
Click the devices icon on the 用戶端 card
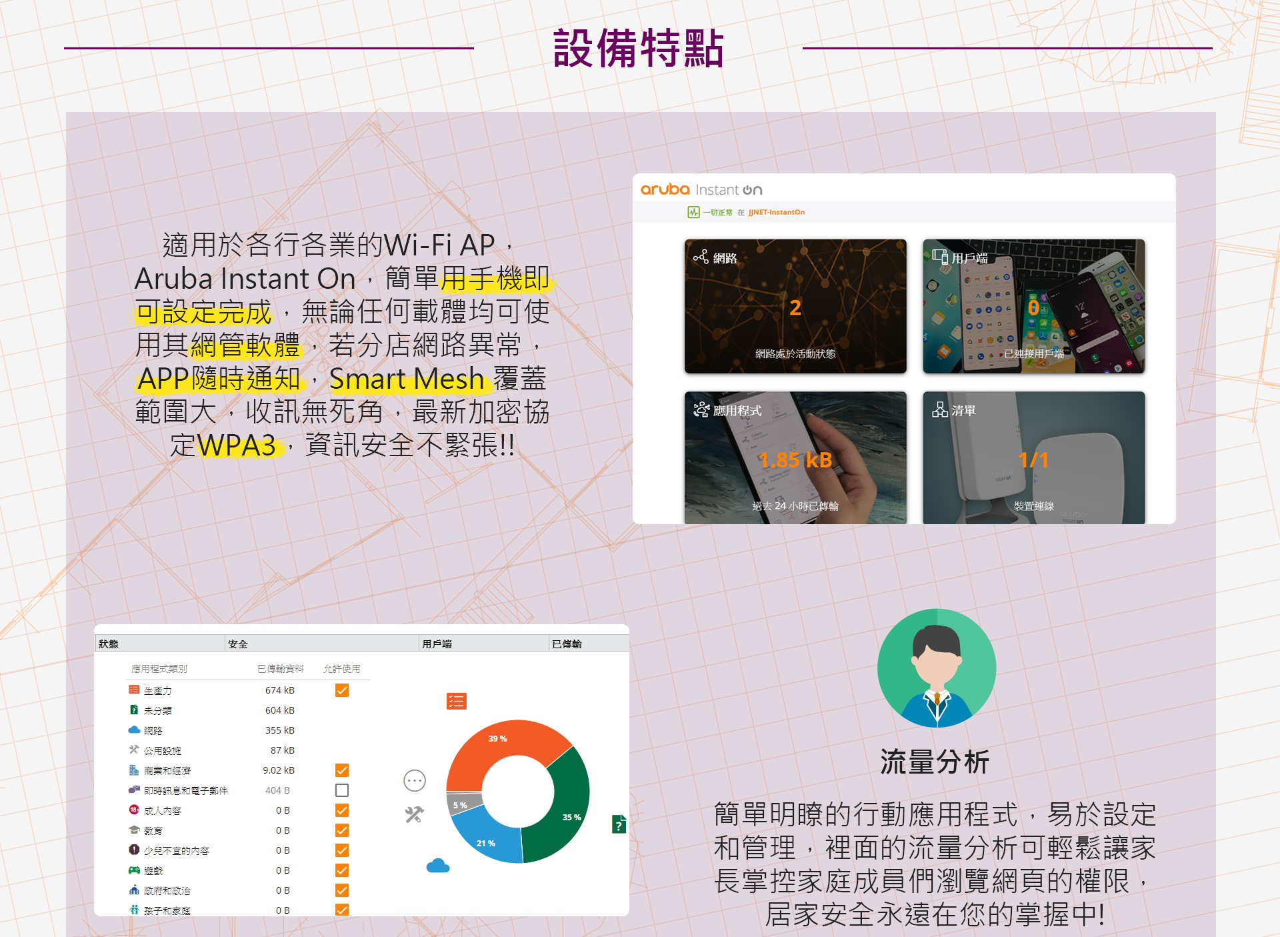940,257
